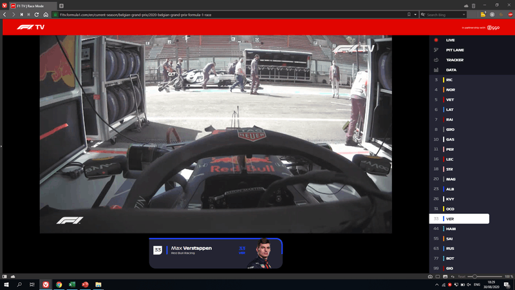
Task: Click the Search Bing input field
Action: click(444, 15)
